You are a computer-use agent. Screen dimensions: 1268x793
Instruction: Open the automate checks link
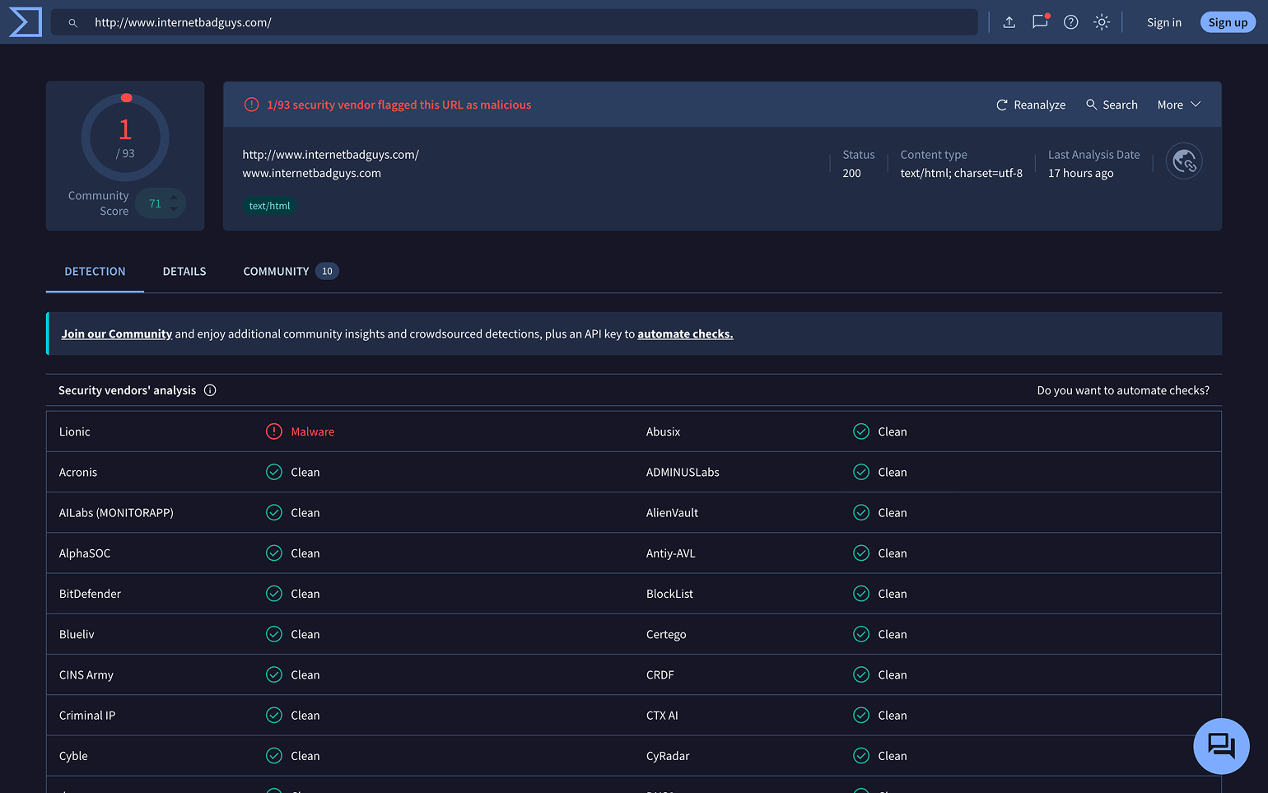click(685, 334)
